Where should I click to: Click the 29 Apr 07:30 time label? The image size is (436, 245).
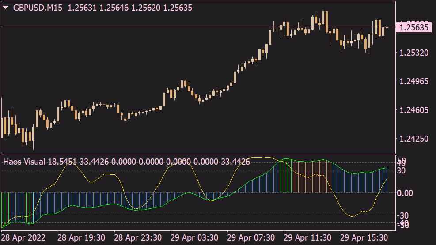pos(251,238)
